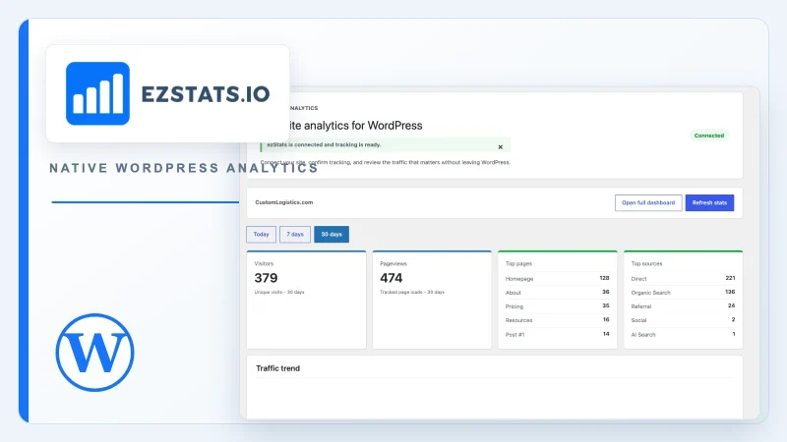Click the Referral source row
This screenshot has width=787, height=442.
click(683, 306)
